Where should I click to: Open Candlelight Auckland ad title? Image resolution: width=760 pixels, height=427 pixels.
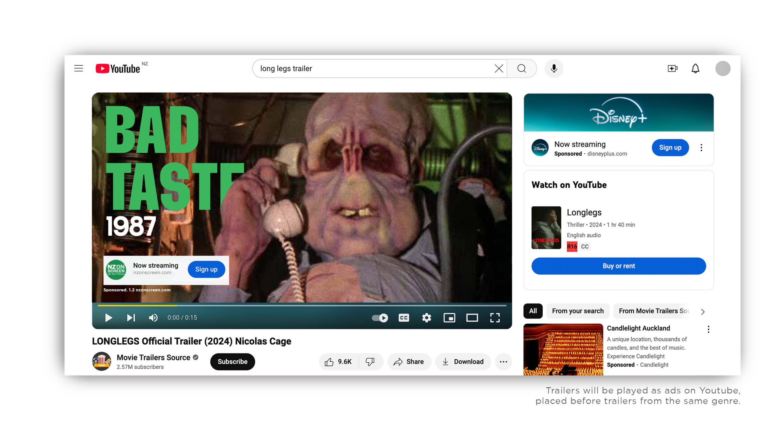pyautogui.click(x=638, y=328)
